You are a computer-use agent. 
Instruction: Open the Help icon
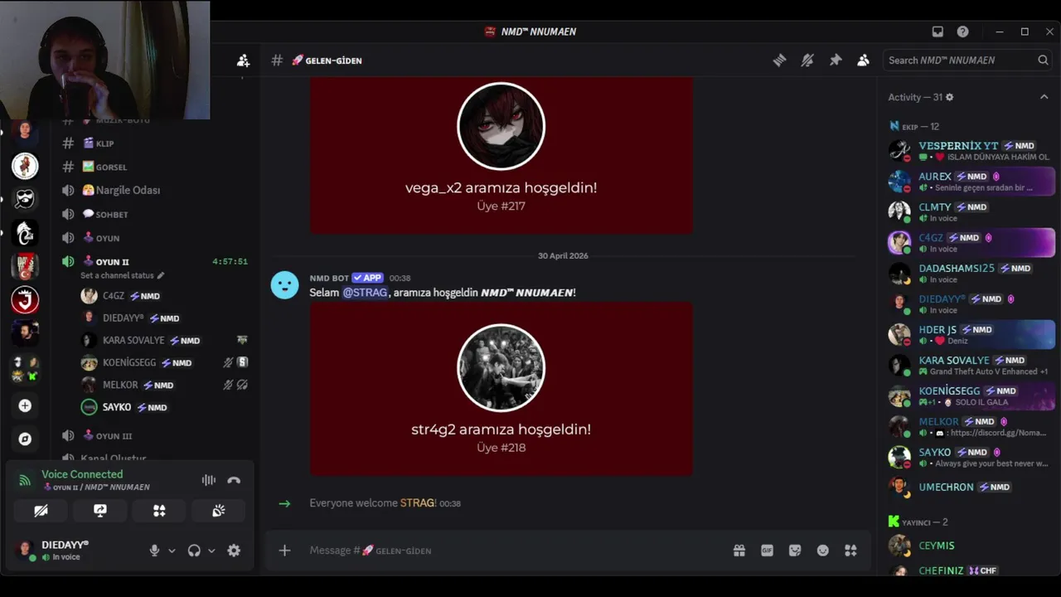[x=962, y=32]
